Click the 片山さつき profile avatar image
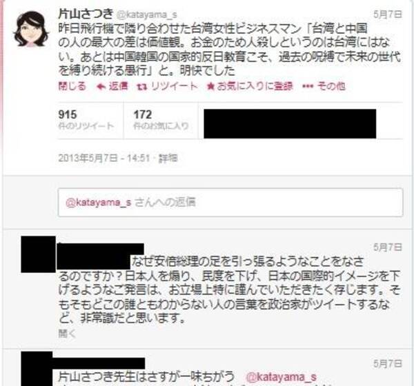This screenshot has height=386, width=414. (31, 29)
